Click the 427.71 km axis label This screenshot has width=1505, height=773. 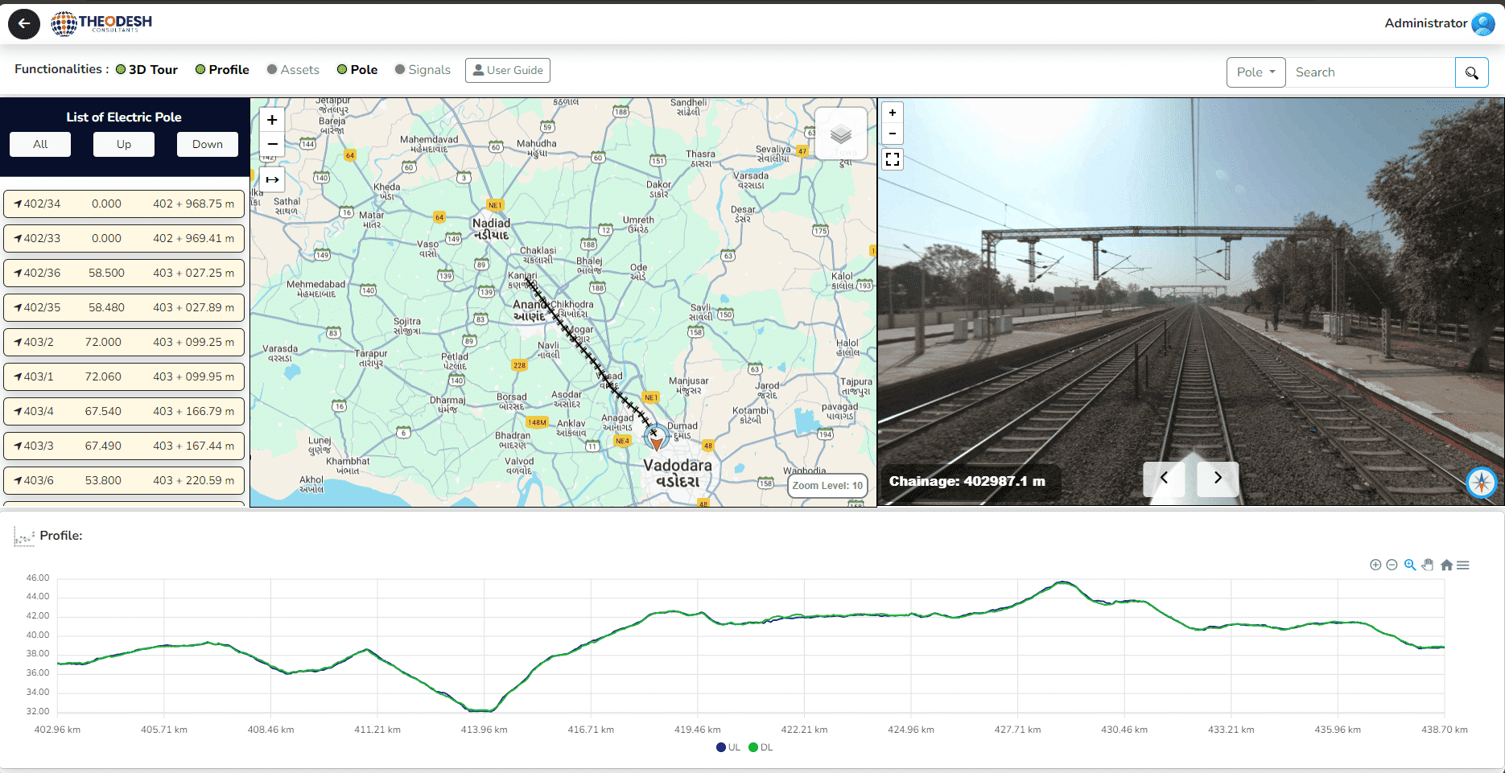tap(1017, 730)
